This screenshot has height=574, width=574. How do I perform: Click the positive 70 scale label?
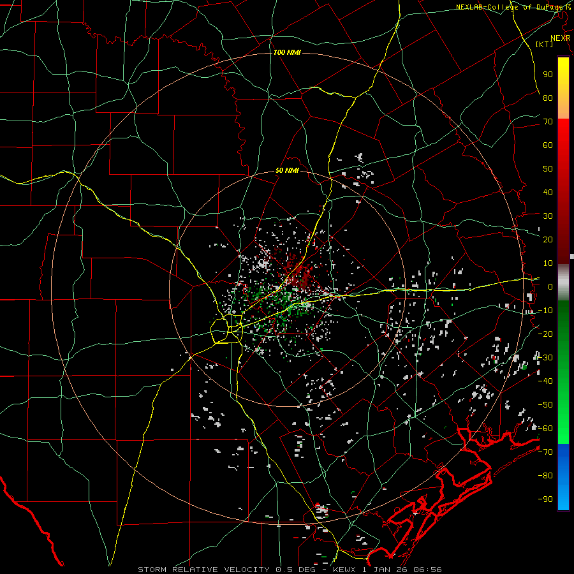pos(548,122)
